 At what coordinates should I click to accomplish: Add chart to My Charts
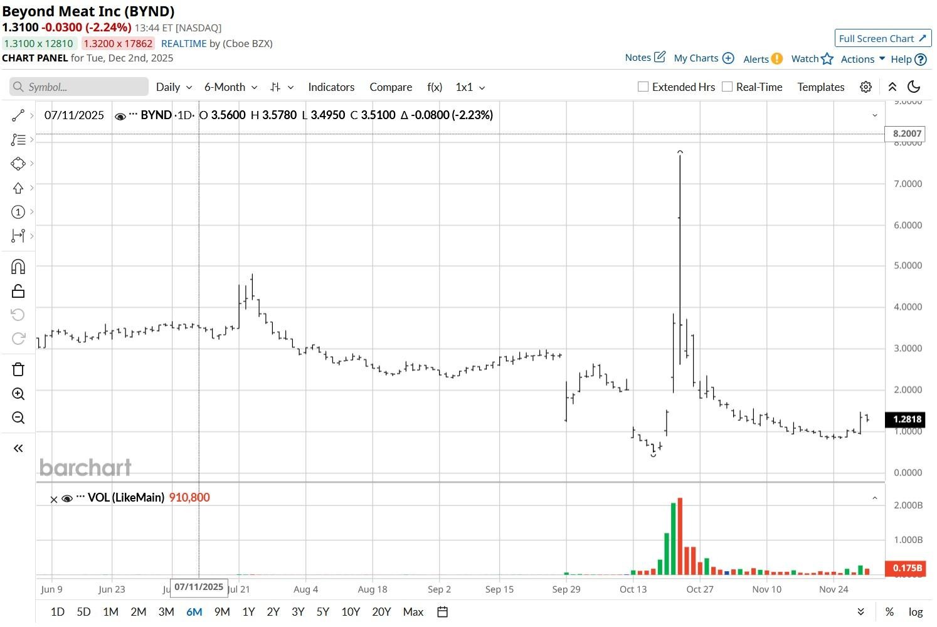(704, 58)
